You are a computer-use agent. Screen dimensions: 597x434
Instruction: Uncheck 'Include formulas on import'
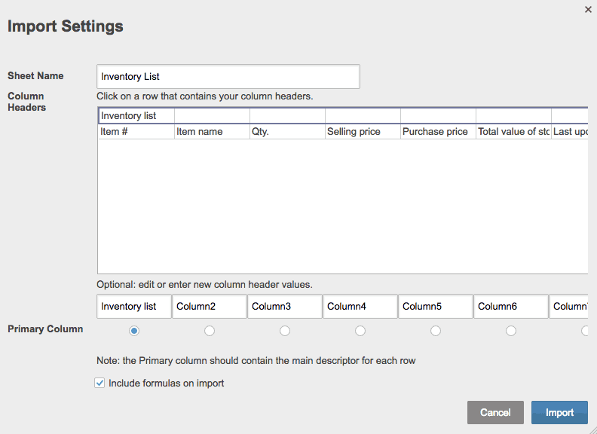99,384
